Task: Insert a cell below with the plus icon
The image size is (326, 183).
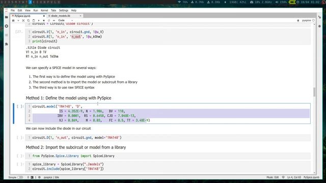Action: pos(18,20)
